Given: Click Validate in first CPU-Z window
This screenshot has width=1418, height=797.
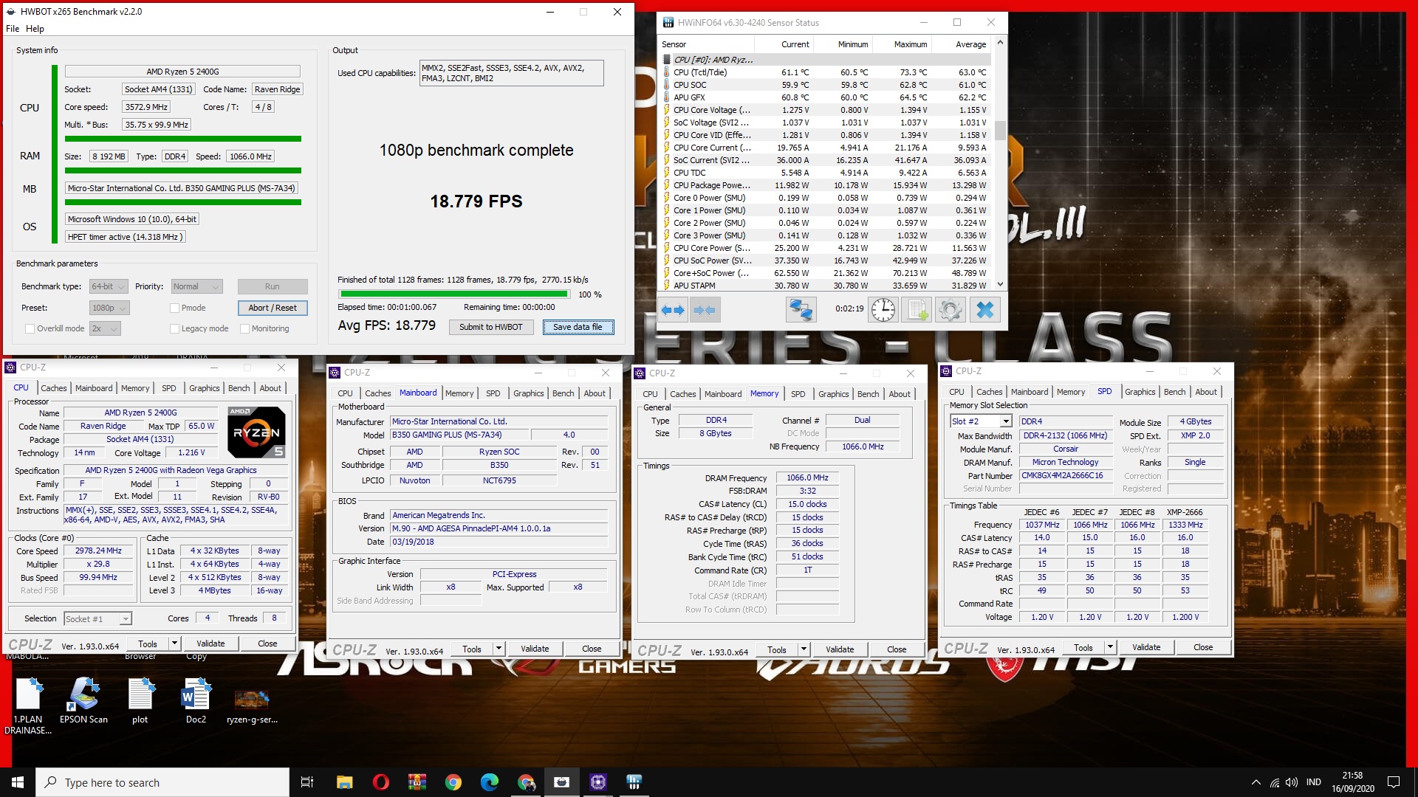Looking at the screenshot, I should [x=210, y=644].
